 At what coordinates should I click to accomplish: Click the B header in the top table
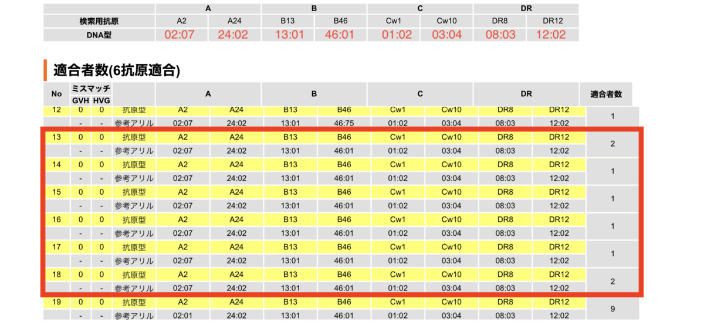click(x=314, y=8)
